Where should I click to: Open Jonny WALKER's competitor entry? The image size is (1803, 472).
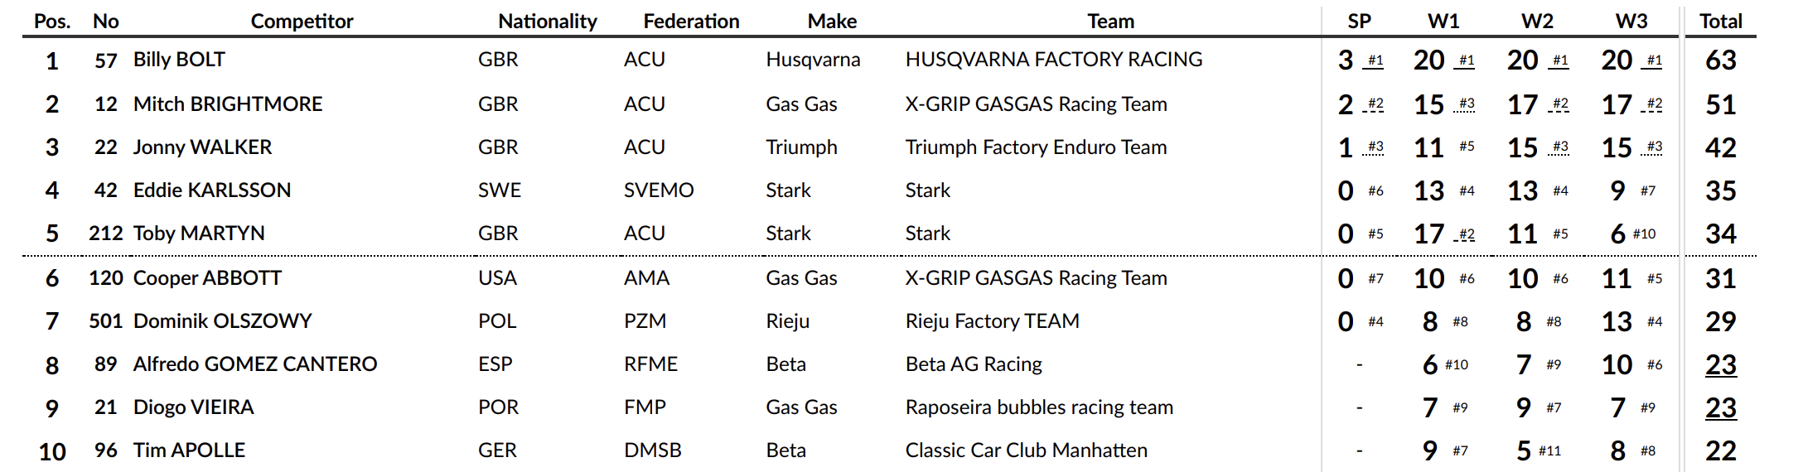202,147
